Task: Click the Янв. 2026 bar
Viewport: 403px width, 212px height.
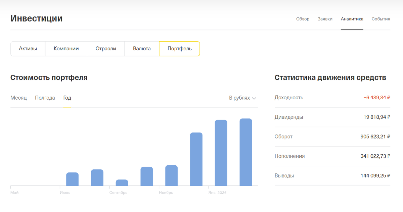Action: (221, 153)
